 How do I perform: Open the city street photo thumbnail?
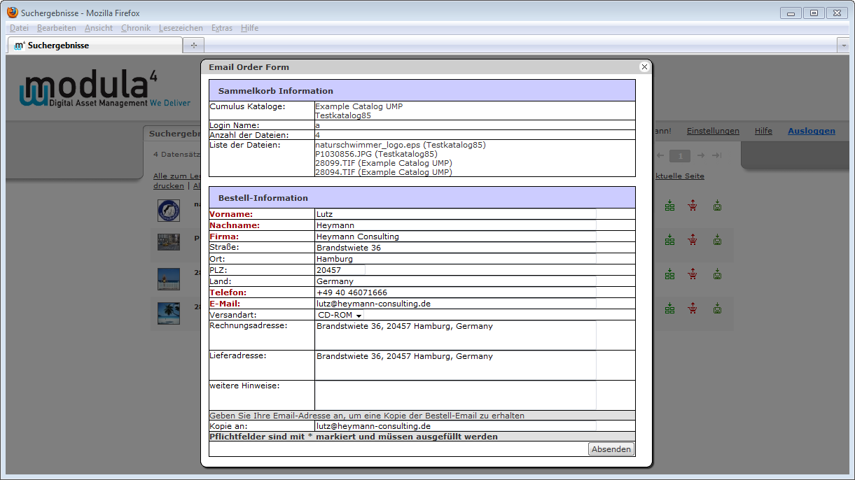[x=169, y=242]
